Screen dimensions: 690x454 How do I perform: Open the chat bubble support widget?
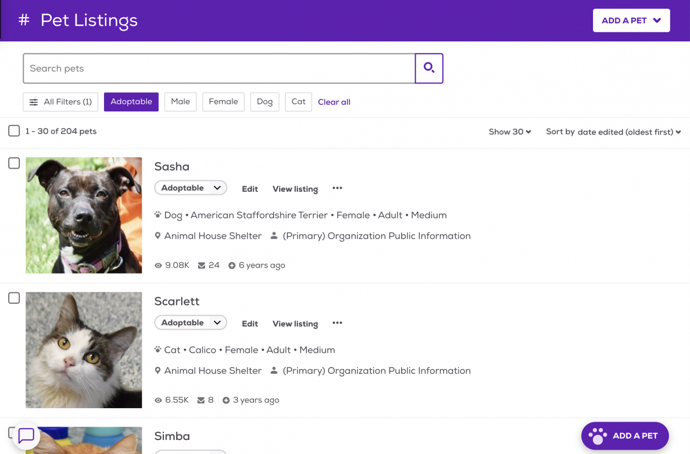click(26, 435)
